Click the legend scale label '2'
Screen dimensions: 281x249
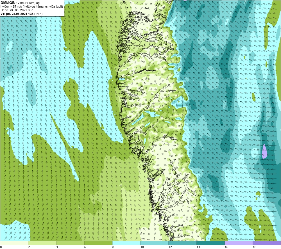29,247
